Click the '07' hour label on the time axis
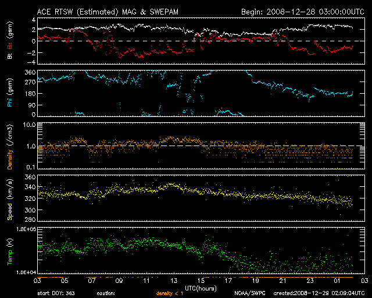The height and width of the screenshot is (298, 372). [92, 281]
